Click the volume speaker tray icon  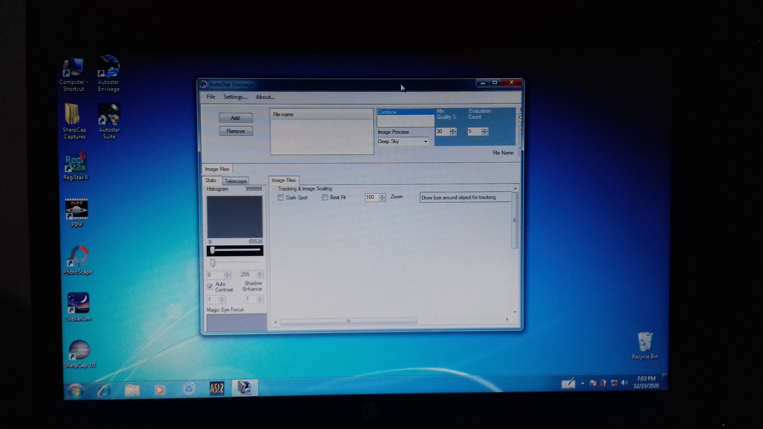[x=624, y=383]
